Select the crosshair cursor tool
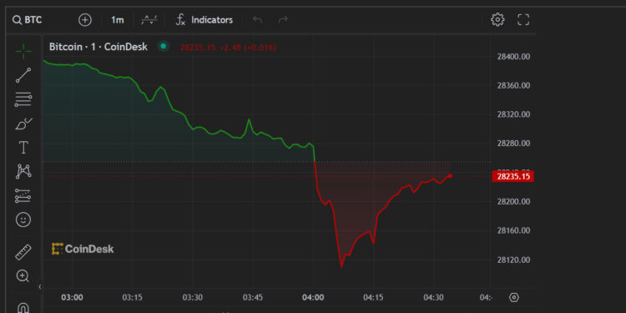This screenshot has height=313, width=626. click(23, 51)
